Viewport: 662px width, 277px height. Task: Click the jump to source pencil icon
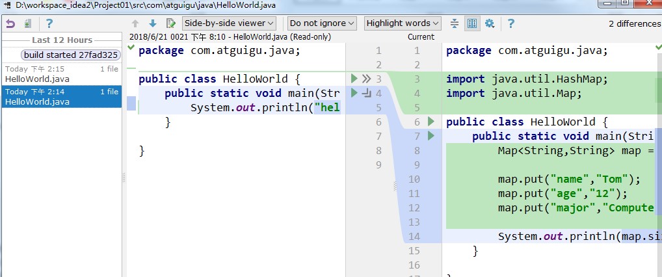click(x=170, y=23)
